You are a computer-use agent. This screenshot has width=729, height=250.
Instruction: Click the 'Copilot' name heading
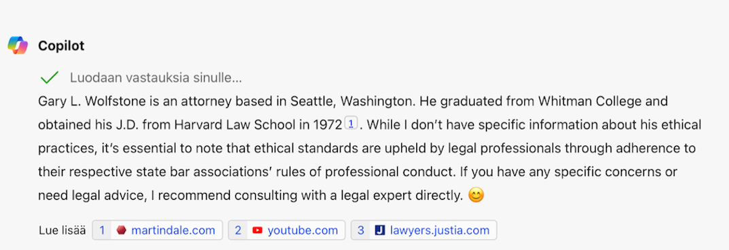[61, 46]
